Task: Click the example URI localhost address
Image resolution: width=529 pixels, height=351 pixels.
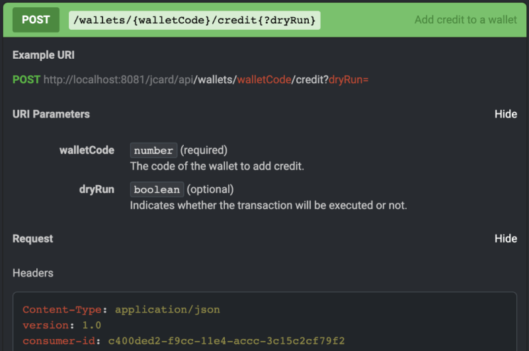Action: tap(118, 79)
